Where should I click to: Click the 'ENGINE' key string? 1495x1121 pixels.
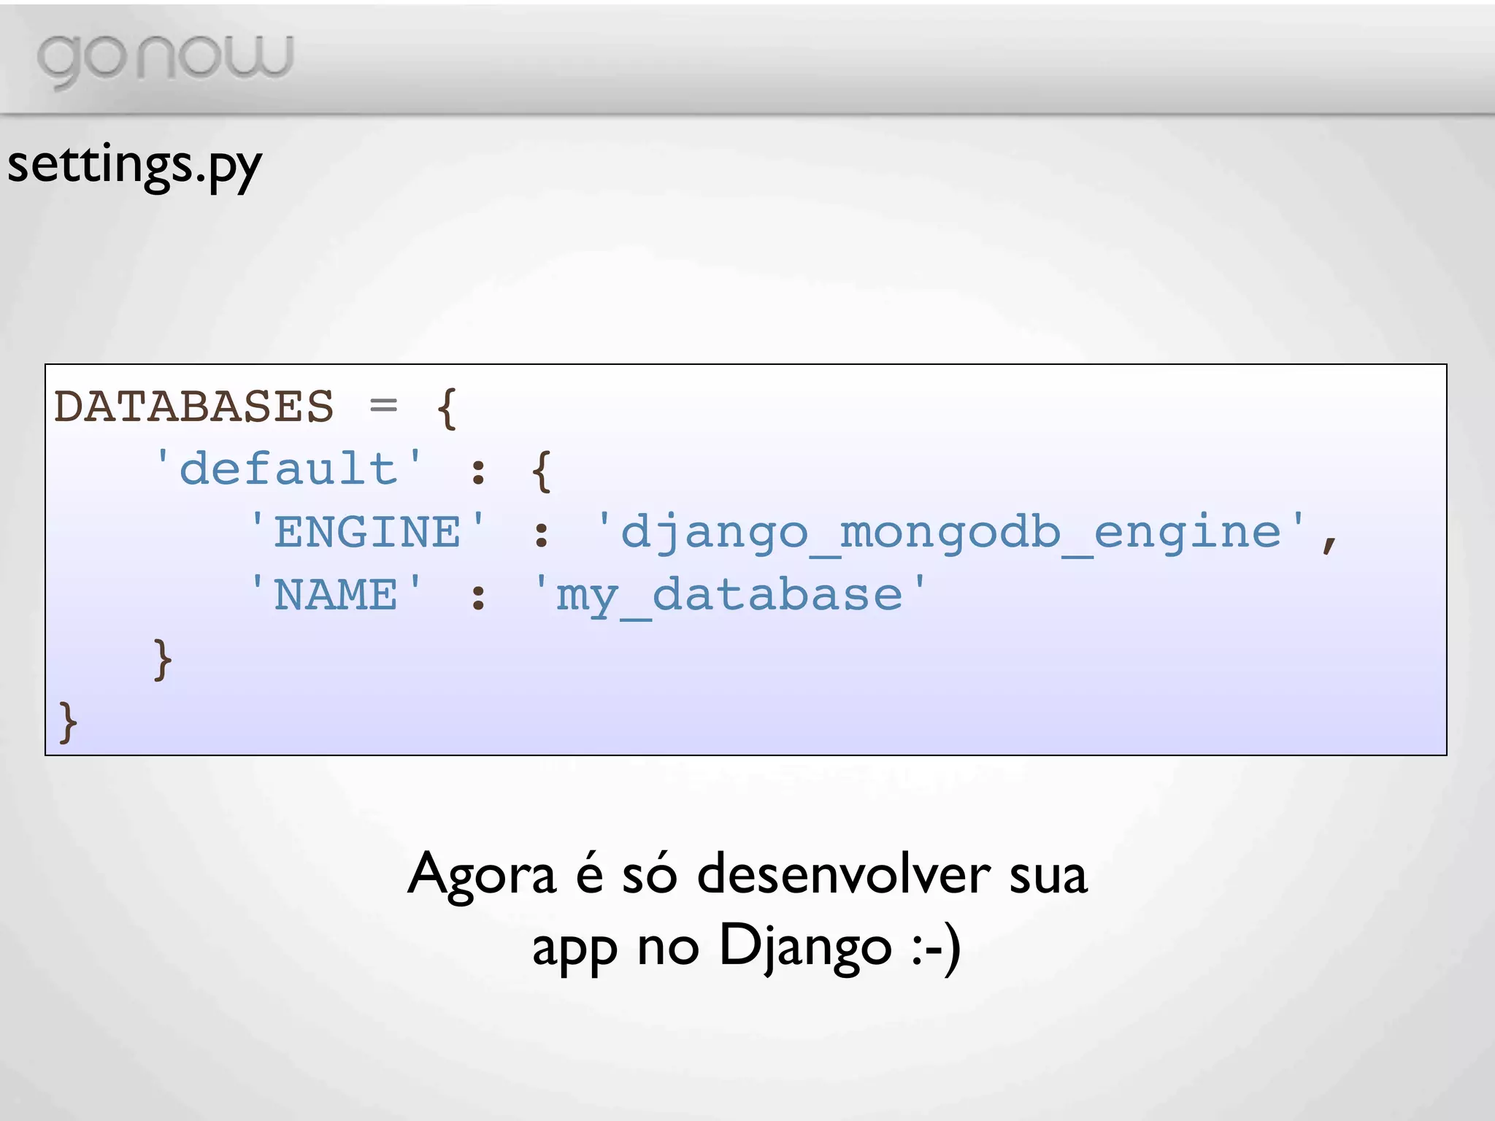tap(367, 531)
